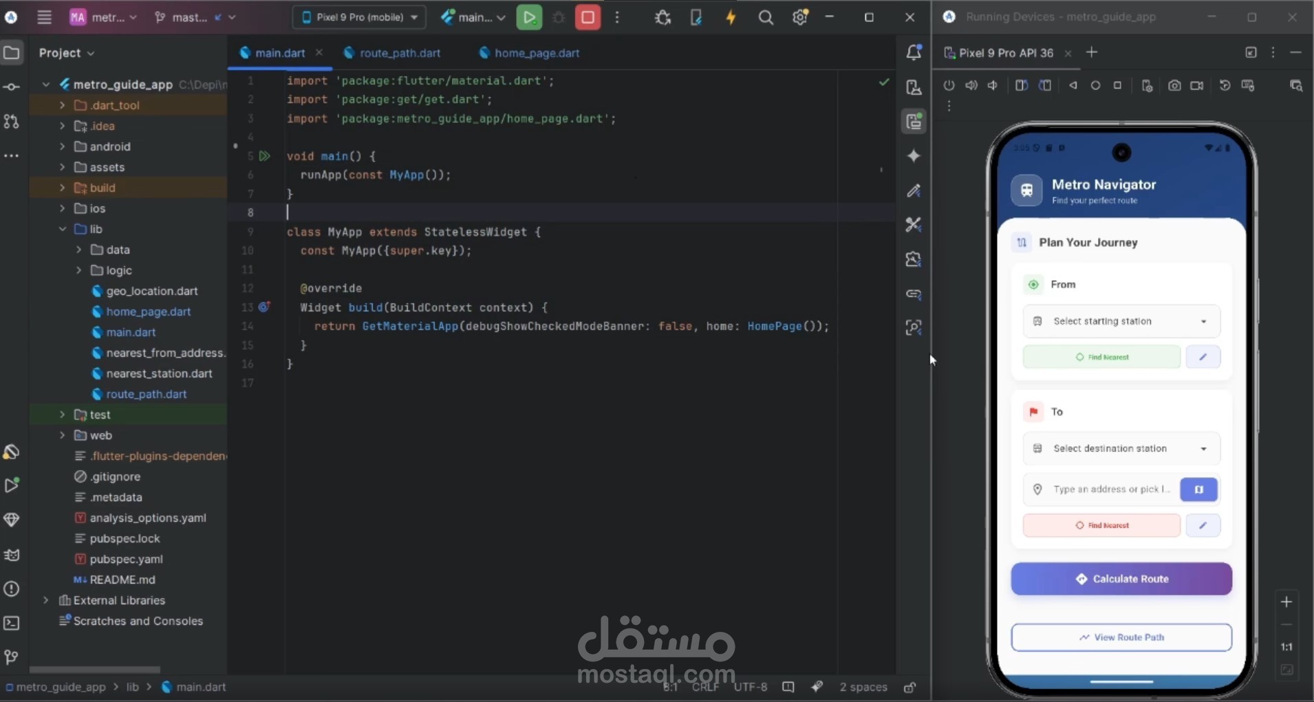Open Layout Inspector icon in Running Devices
This screenshot has width=1314, height=702.
(x=1296, y=85)
